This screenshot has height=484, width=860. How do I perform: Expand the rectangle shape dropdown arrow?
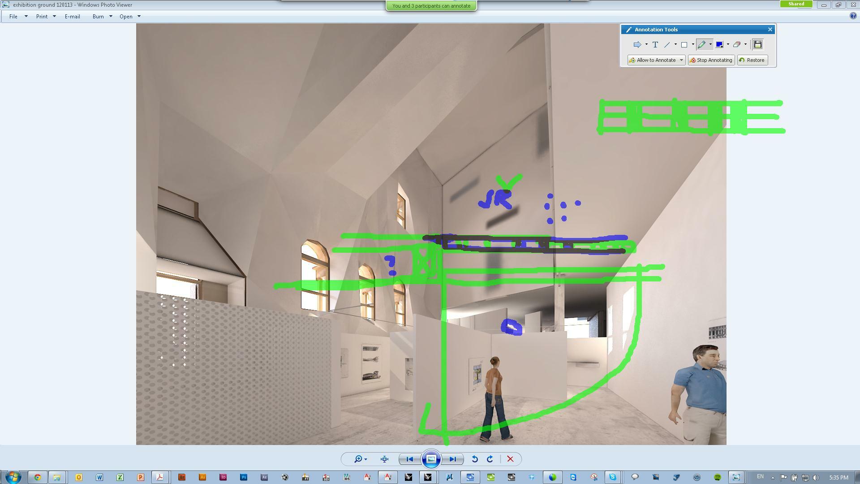(x=693, y=44)
